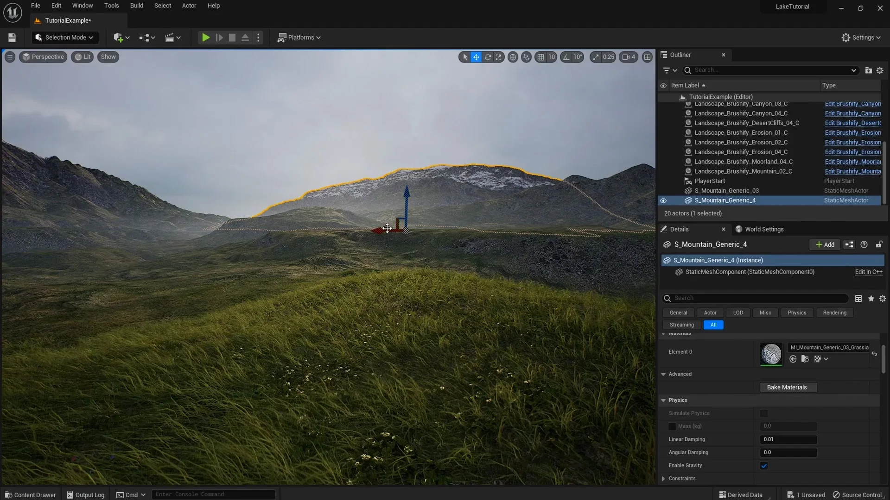Viewport: 890px width, 500px height.
Task: Maximize or restore the viewport layout
Action: click(x=647, y=57)
